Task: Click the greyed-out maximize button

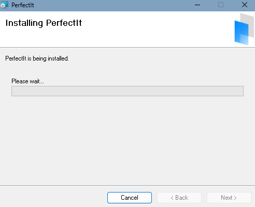Action: click(x=221, y=5)
